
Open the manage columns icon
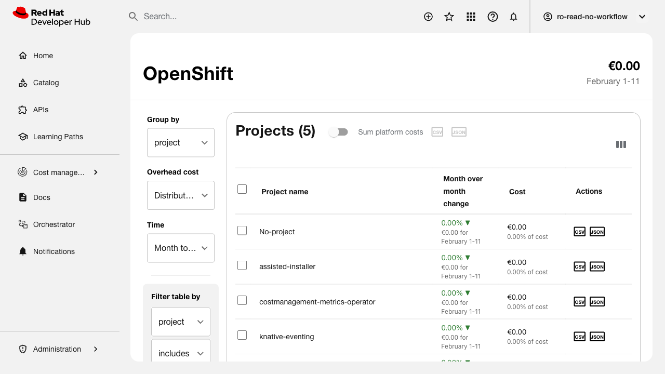(x=621, y=144)
